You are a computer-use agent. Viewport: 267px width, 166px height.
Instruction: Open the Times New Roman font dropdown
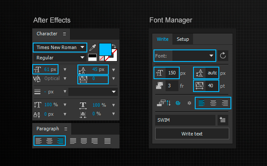pos(60,47)
